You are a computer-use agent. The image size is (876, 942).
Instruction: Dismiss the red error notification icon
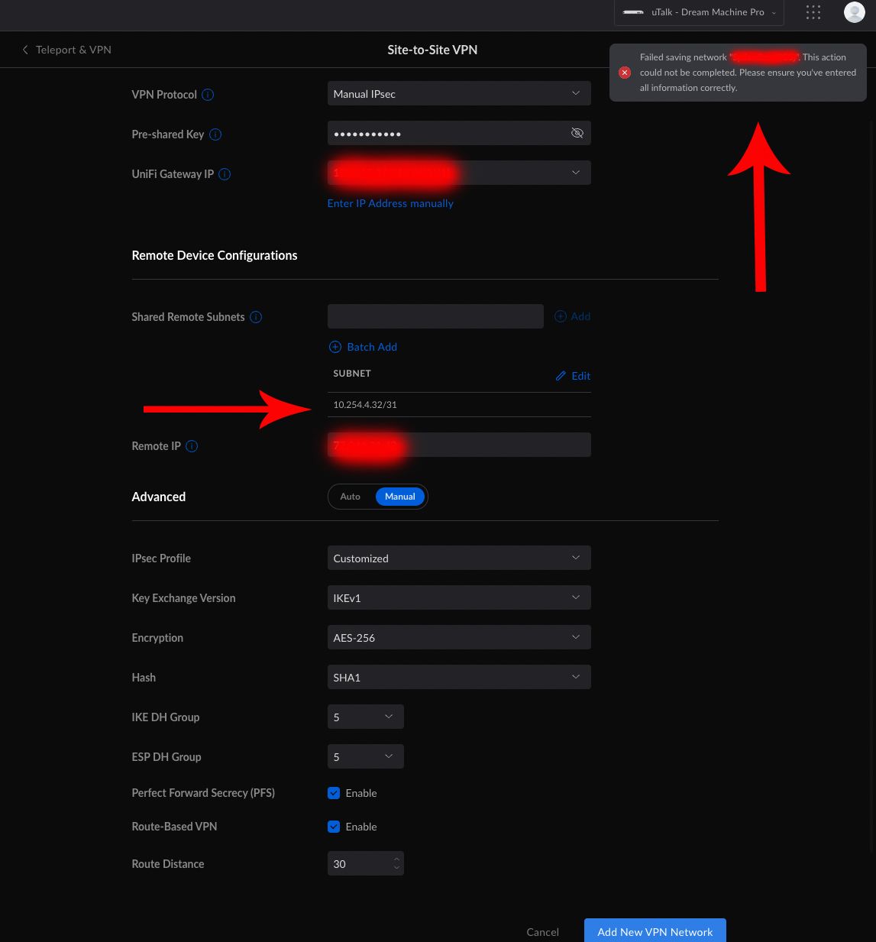(625, 73)
